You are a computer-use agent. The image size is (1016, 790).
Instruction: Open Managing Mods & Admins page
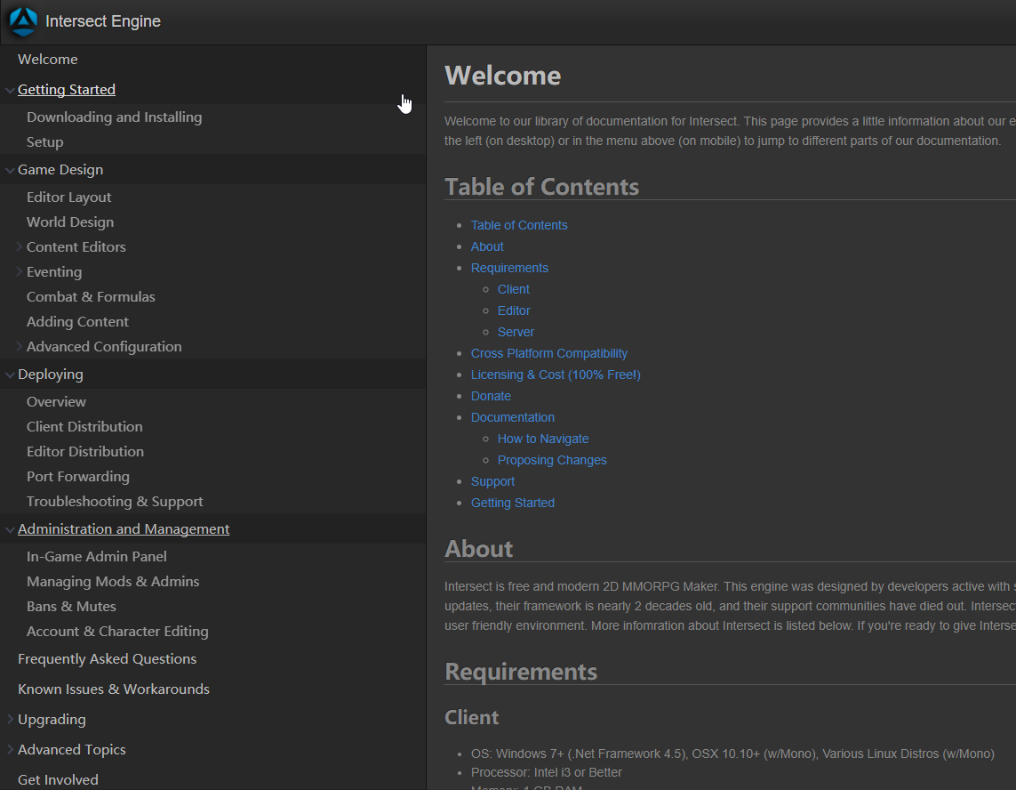(113, 581)
